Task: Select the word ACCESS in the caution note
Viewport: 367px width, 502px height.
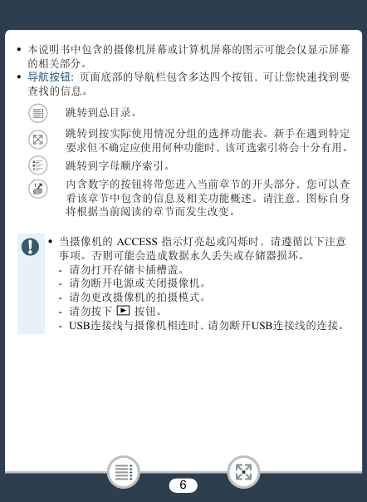Action: point(137,241)
